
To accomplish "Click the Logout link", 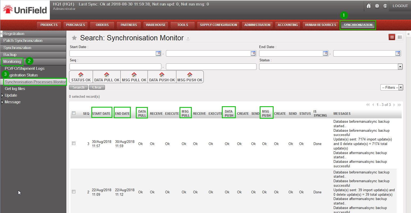I will pyautogui.click(x=400, y=6).
